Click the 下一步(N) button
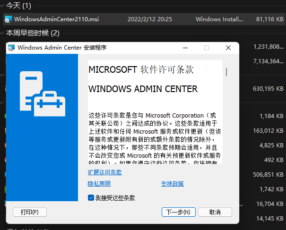286x230 pixels. 179,212
